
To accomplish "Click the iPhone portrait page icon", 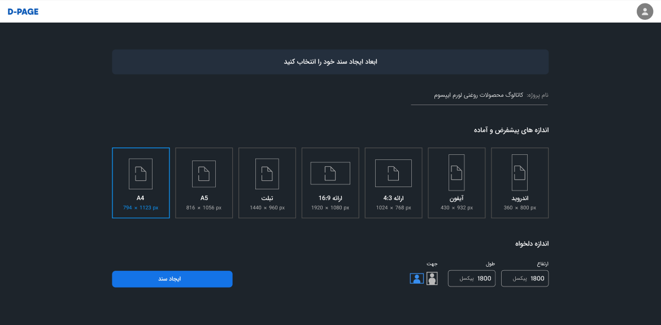I will [456, 172].
